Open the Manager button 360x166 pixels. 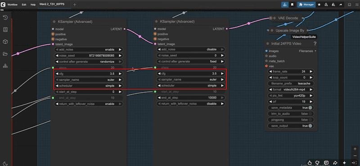point(306,5)
